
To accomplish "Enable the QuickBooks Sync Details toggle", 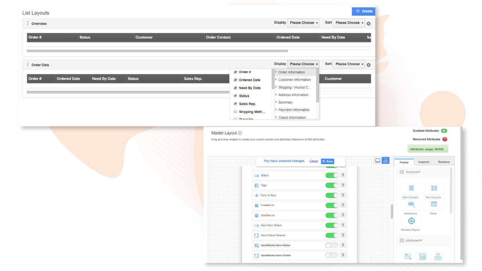I will coord(332,255).
